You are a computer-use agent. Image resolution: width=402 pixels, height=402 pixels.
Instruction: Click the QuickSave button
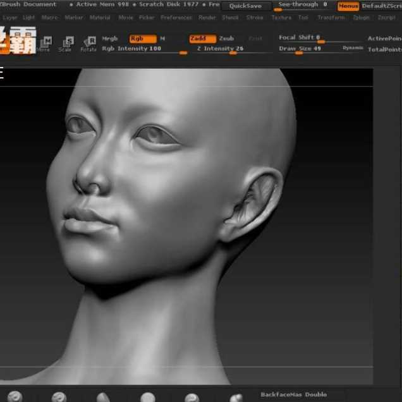[x=246, y=6]
